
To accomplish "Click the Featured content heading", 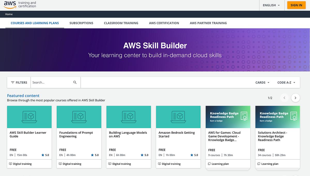I will tap(23, 96).
